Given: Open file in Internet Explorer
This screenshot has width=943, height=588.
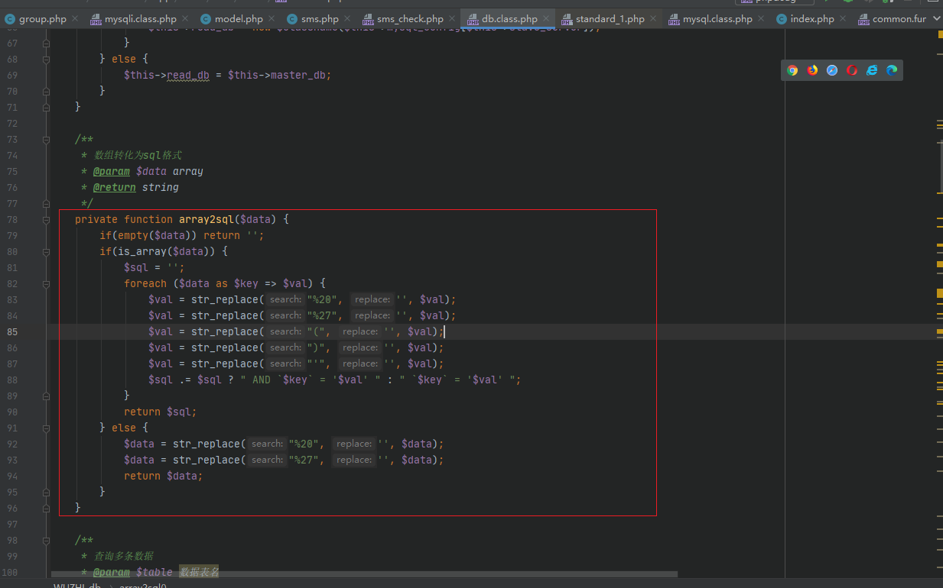Looking at the screenshot, I should coord(872,70).
